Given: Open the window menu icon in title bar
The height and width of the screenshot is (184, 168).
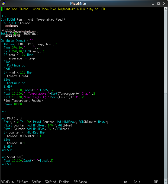Looking at the screenshot, I should coord(3,3).
